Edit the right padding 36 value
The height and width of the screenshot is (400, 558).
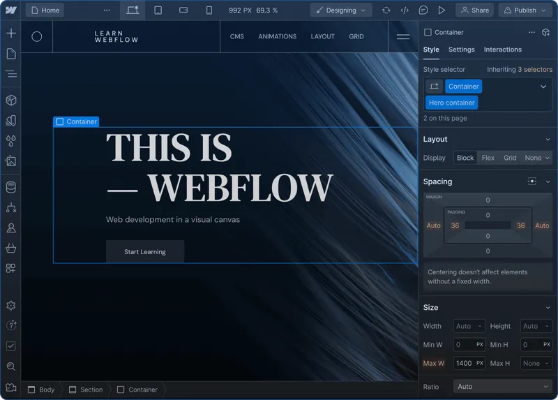(x=520, y=225)
